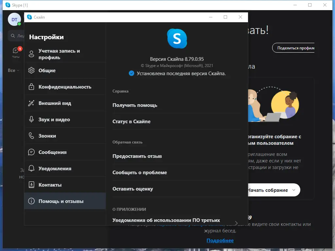Click Предоставить отзыв

tap(137, 156)
